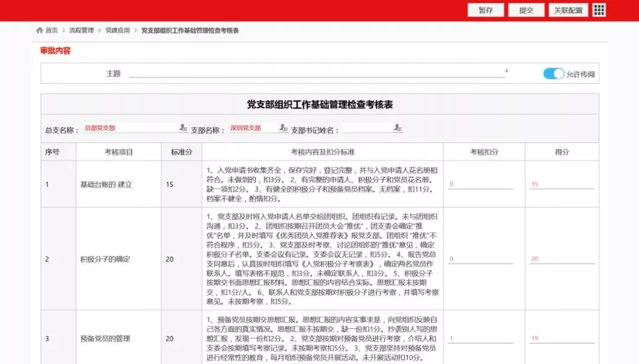Image resolution: width=639 pixels, height=364 pixels.
Task: Pick person icon next to 总支名称
Action: pos(183,128)
